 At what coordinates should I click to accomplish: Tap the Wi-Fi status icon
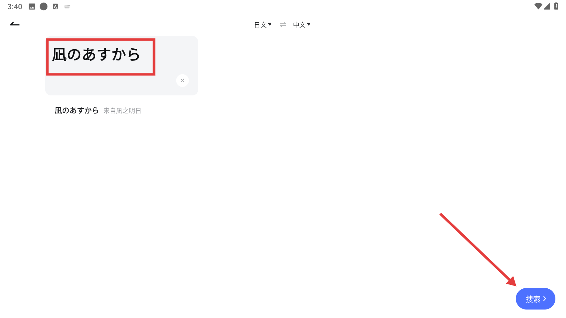[538, 6]
